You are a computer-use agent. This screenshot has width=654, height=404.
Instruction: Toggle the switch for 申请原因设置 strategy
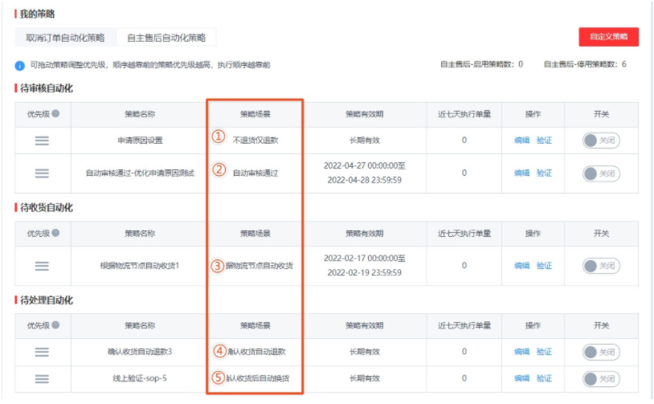pos(601,140)
